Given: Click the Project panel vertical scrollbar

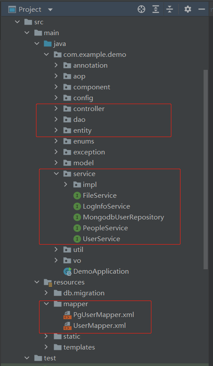Looking at the screenshot, I should click(206, 169).
